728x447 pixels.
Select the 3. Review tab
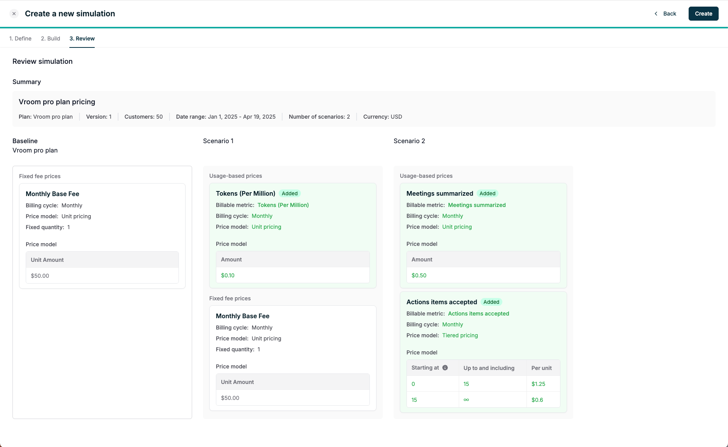(82, 39)
